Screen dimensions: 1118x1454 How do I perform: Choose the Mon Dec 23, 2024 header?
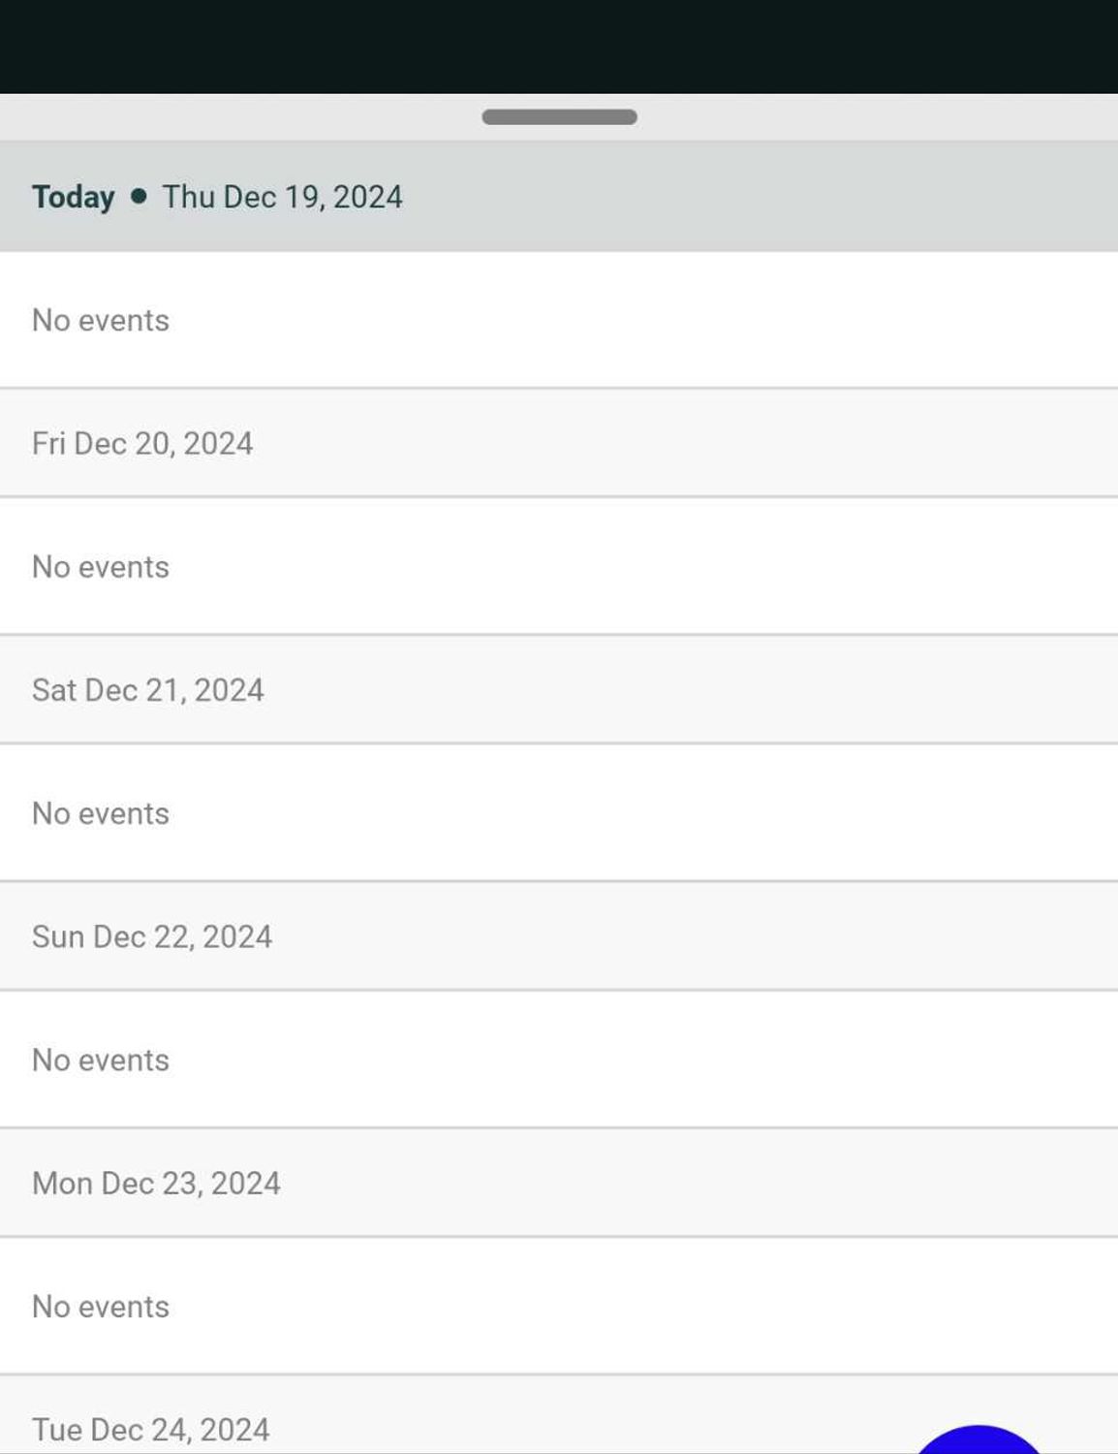pyautogui.click(x=156, y=1184)
